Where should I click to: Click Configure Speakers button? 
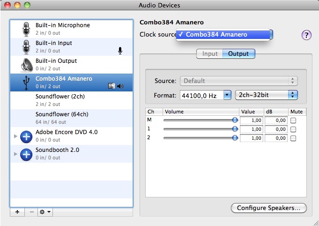click(x=268, y=208)
